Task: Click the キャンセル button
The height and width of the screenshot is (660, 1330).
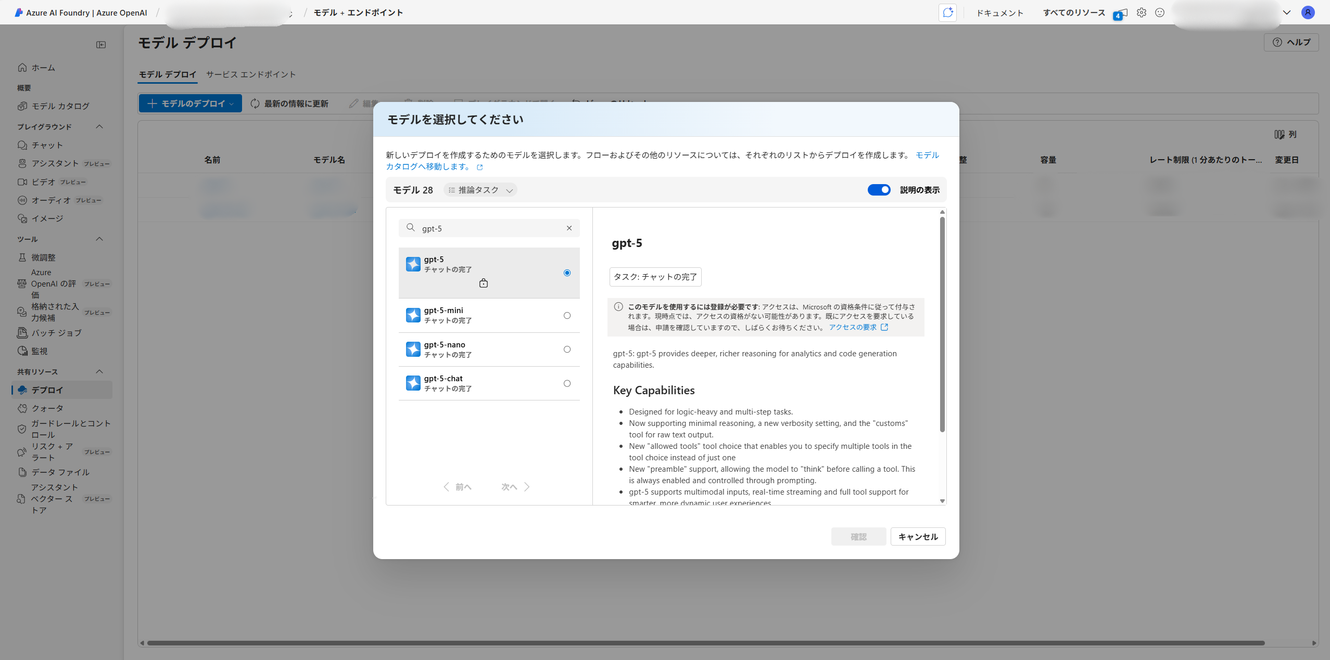Action: (918, 537)
